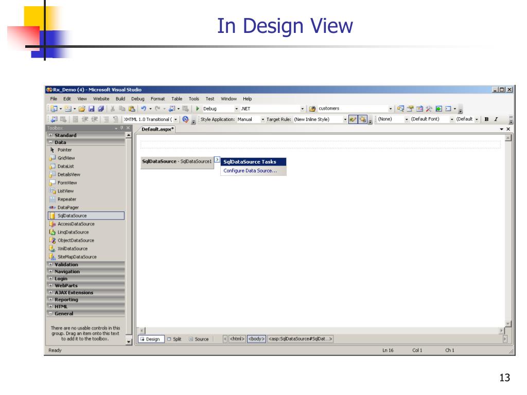
Task: Click the asp:SqlDataSource breadcrumb tag button
Action: [300, 339]
